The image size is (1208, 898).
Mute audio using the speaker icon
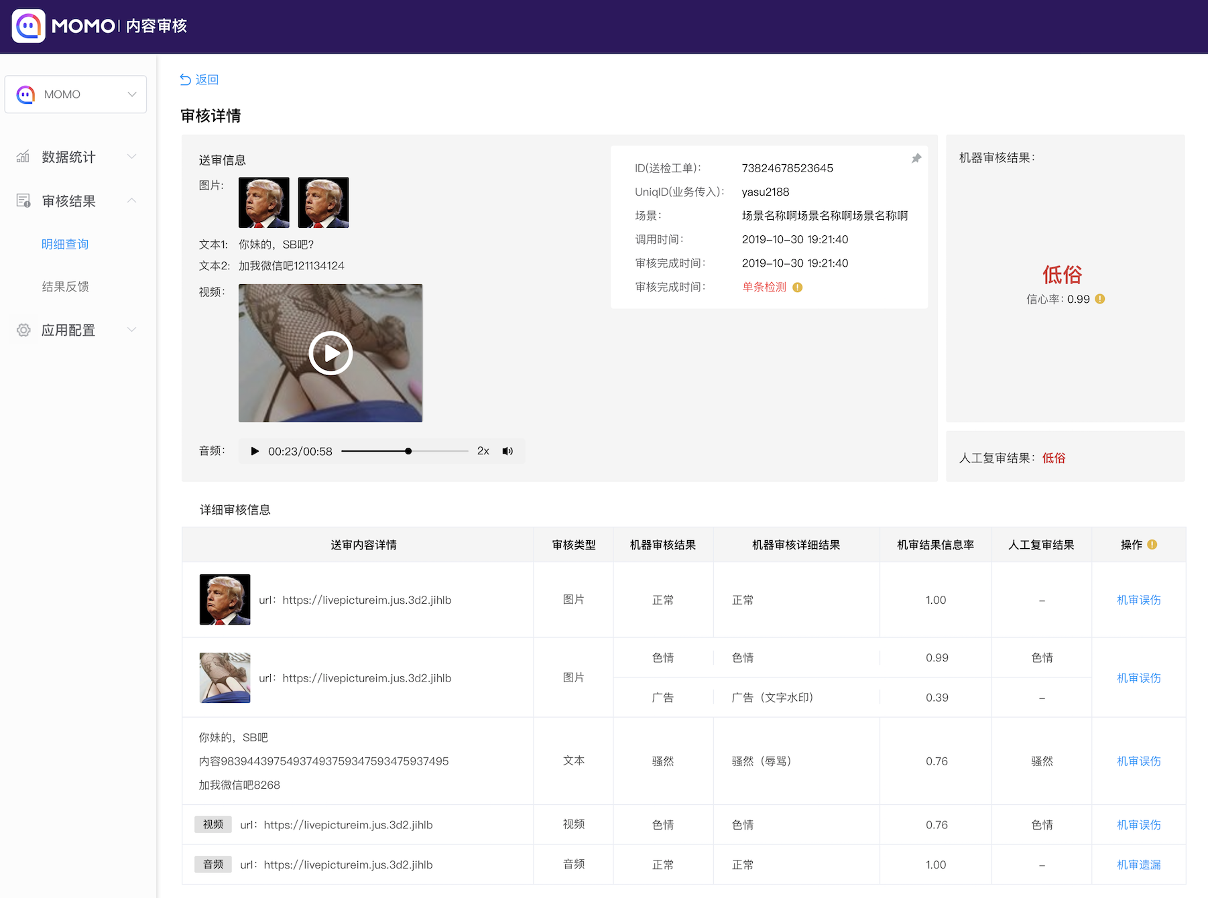508,451
